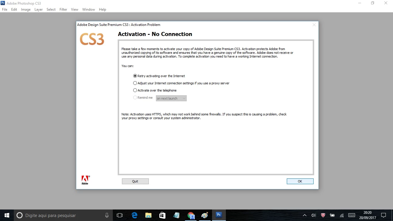Click the touch keyboard tray icon
Image resolution: width=393 pixels, height=221 pixels.
click(352, 215)
